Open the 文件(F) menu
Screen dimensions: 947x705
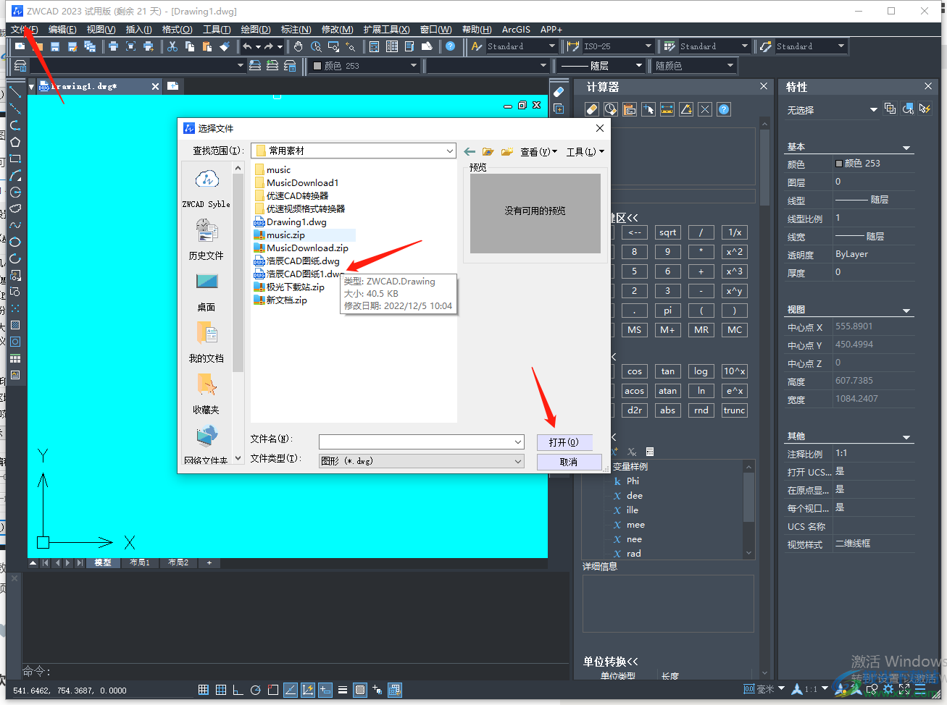click(25, 30)
